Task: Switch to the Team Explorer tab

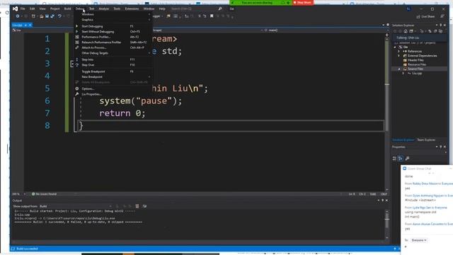Action: [x=426, y=140]
